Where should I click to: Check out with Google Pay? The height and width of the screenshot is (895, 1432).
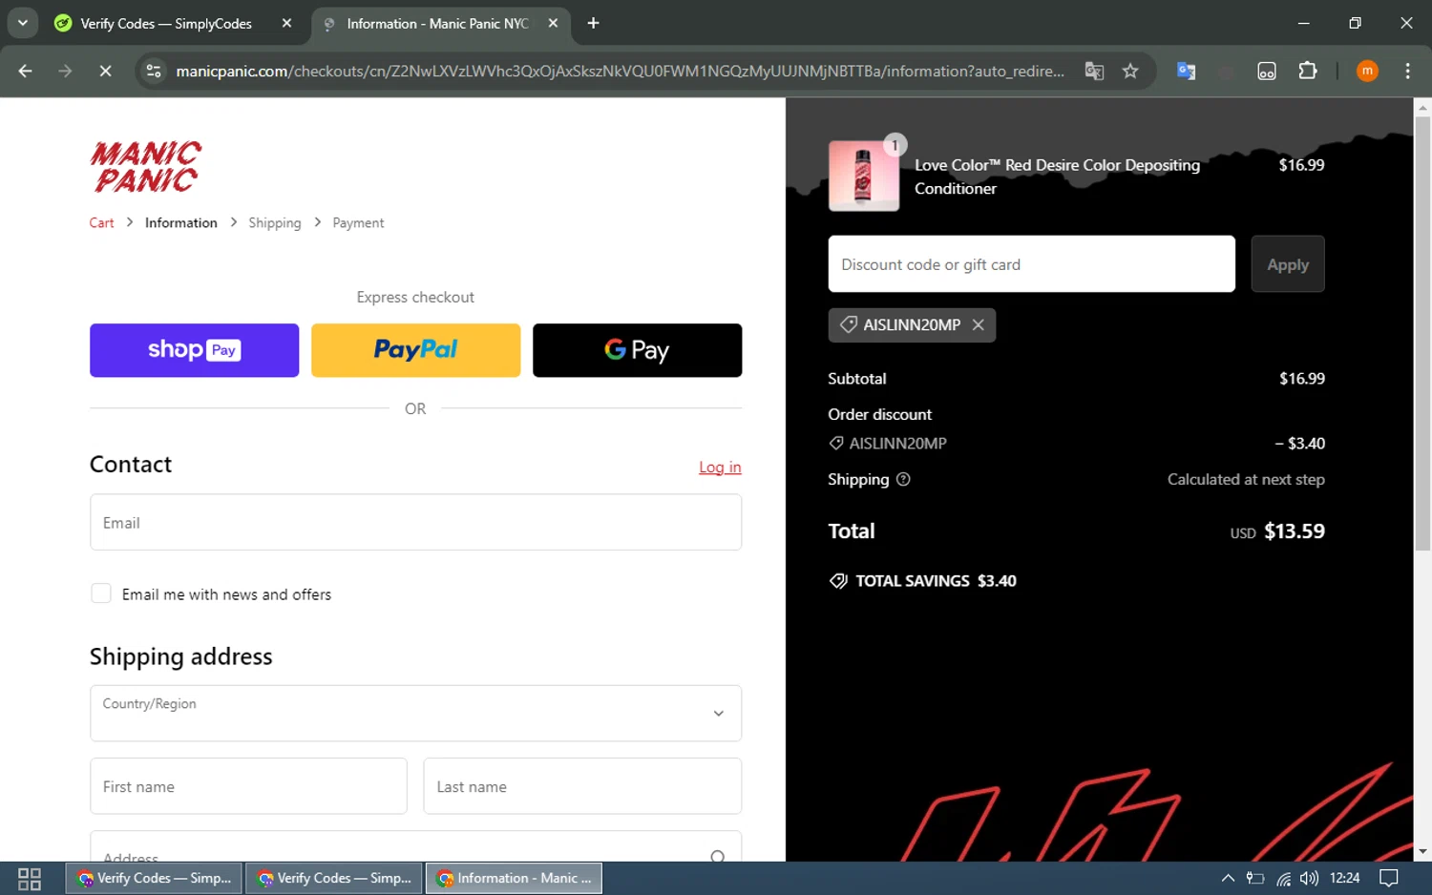[x=637, y=350]
